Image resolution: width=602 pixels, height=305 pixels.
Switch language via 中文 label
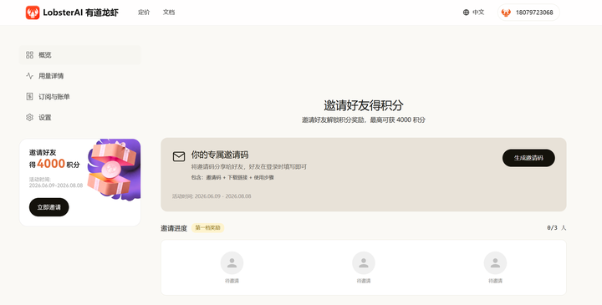(478, 13)
